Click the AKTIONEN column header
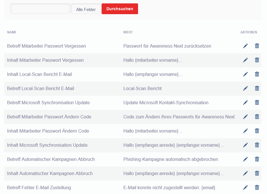267x194 pixels. click(x=248, y=32)
